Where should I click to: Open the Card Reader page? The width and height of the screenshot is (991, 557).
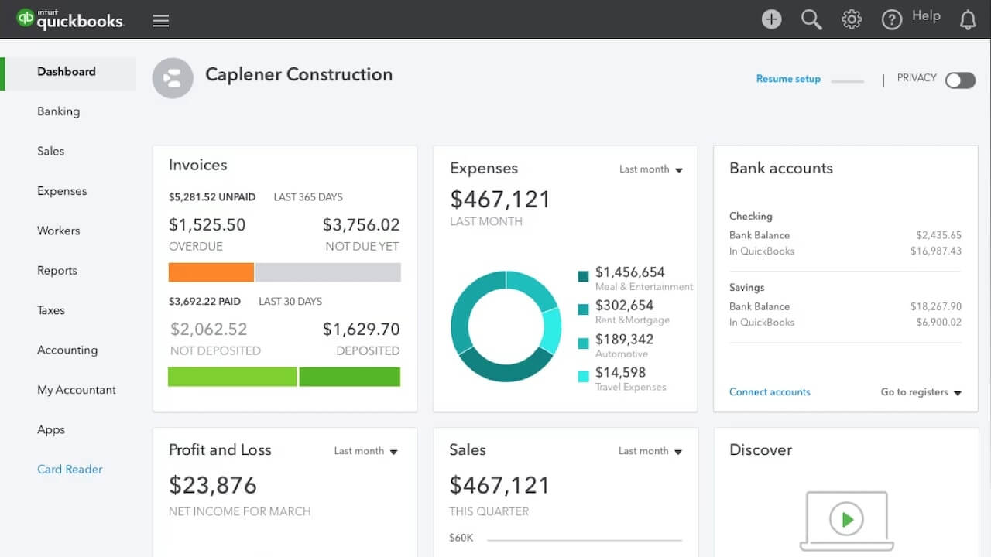coord(70,470)
